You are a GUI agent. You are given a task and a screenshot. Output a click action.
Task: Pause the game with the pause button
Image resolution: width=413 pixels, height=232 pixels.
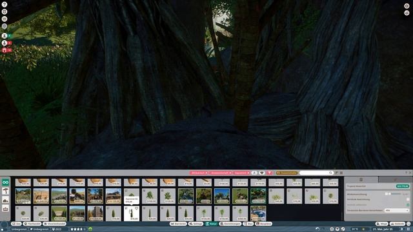click(x=408, y=229)
